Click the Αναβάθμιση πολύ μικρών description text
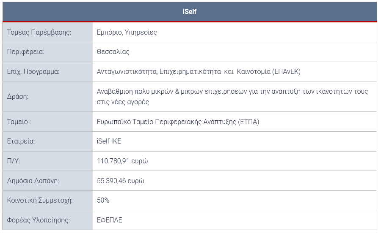This screenshot has width=378, height=233. [x=232, y=96]
